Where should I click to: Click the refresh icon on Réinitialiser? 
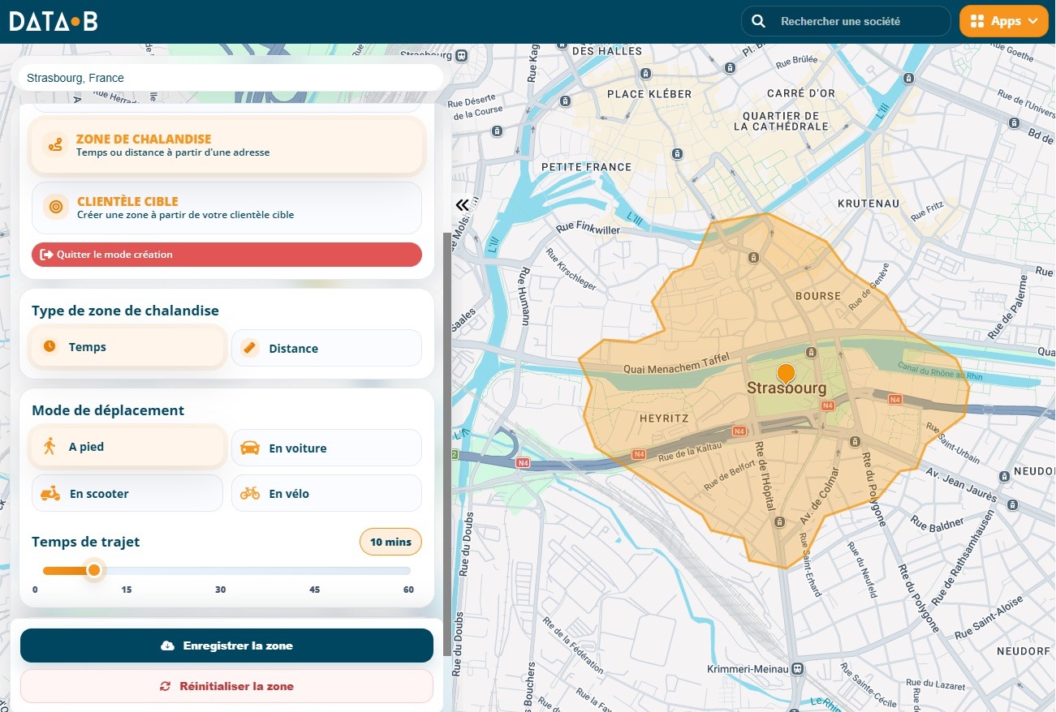pyautogui.click(x=166, y=686)
